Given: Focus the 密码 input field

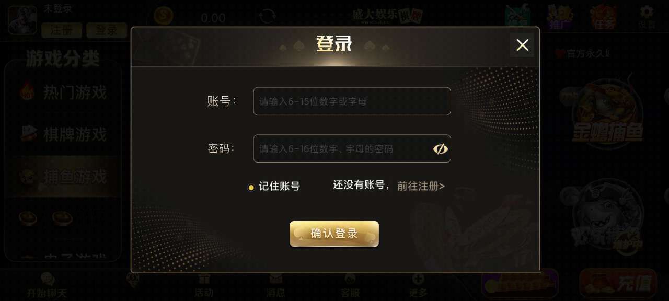Looking at the screenshot, I should (x=352, y=148).
